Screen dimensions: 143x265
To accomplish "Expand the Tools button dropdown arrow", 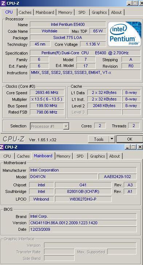I will [112, 139].
